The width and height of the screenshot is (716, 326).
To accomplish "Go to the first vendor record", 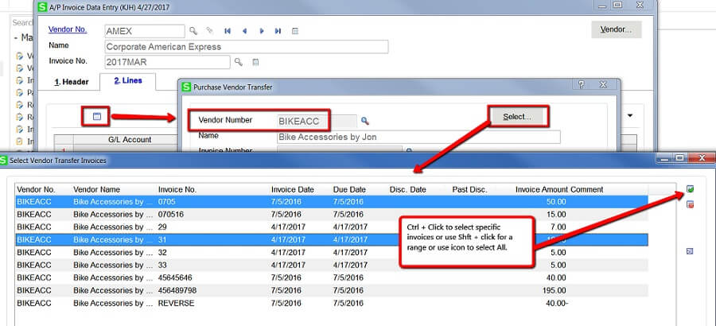I will (228, 31).
